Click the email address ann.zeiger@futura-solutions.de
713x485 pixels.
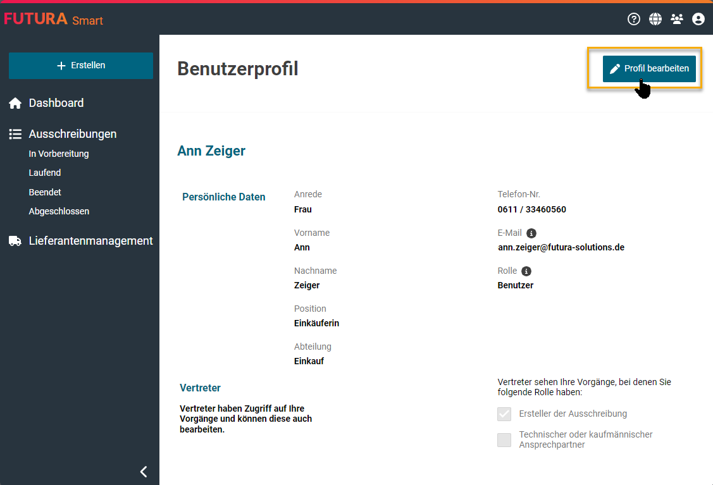(561, 247)
